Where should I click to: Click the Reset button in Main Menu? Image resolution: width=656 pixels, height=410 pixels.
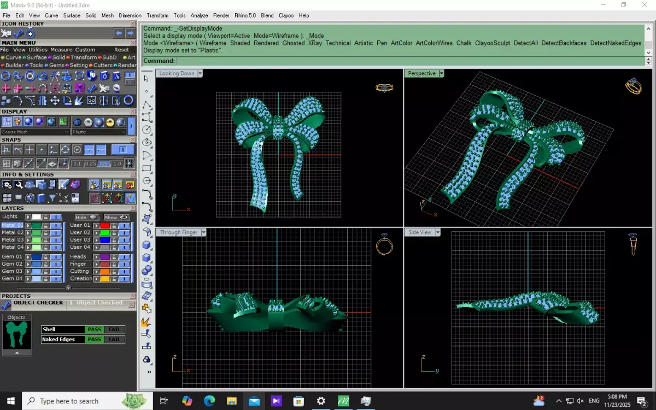pyautogui.click(x=121, y=50)
